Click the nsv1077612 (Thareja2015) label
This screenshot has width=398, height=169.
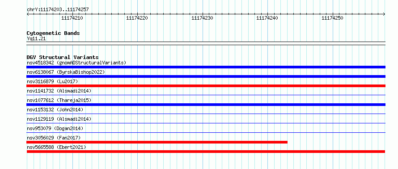coord(59,100)
